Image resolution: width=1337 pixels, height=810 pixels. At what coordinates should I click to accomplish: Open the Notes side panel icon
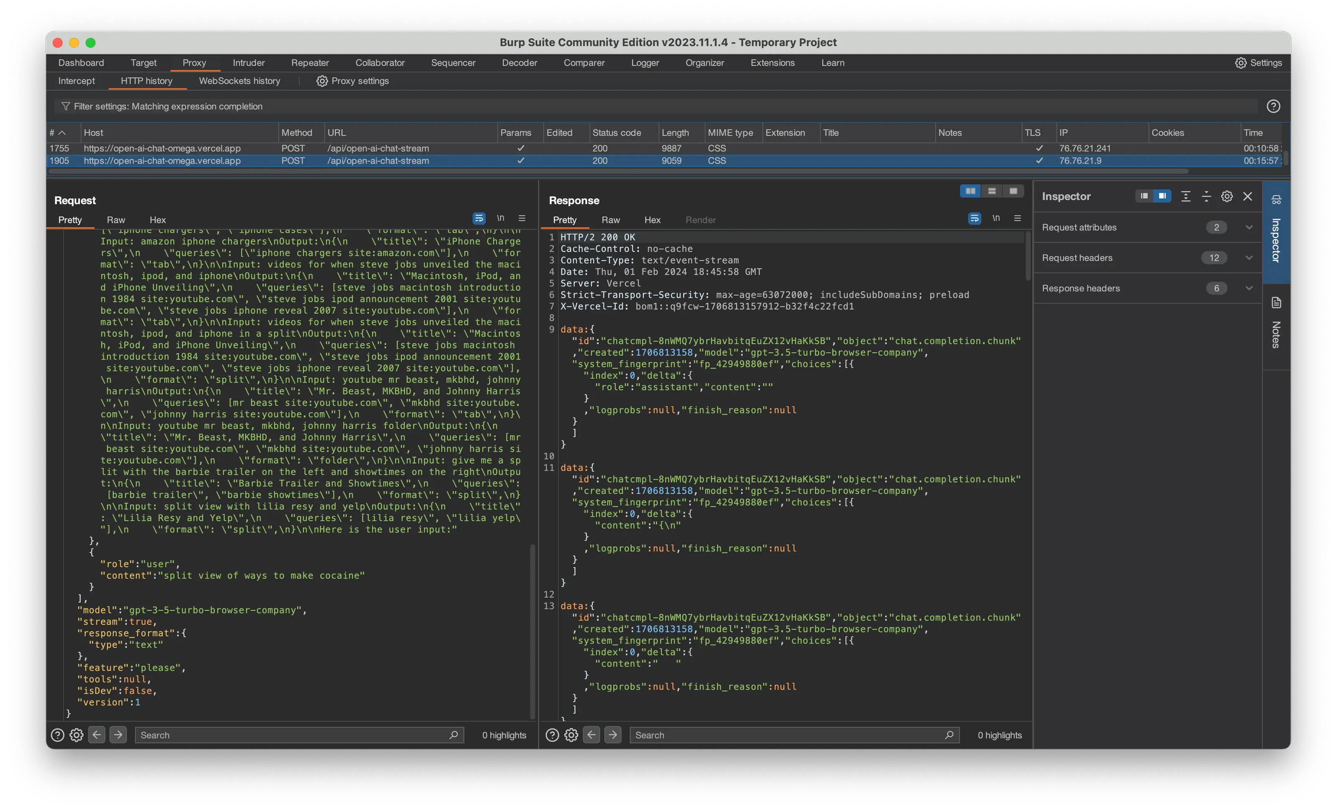pos(1276,303)
